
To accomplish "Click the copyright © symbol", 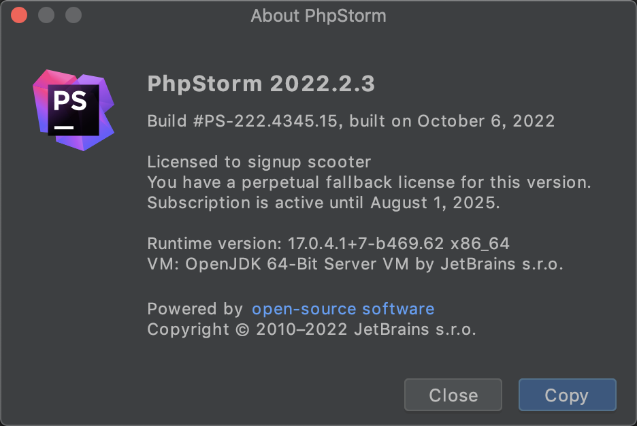I will 242,330.
